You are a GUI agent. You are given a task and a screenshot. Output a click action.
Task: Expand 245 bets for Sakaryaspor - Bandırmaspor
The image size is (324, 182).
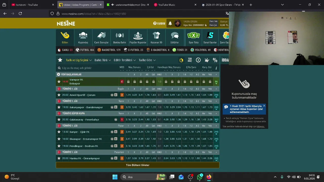pos(216,107)
